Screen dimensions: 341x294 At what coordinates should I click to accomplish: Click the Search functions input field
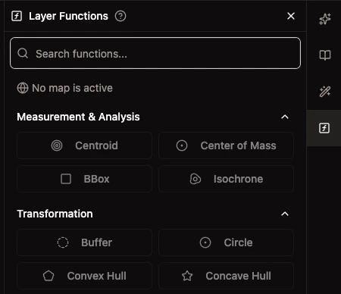click(155, 53)
